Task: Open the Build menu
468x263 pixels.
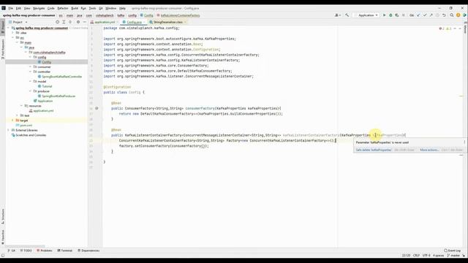Action: [75, 8]
